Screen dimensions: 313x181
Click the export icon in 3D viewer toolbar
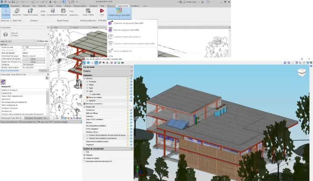click(x=107, y=63)
